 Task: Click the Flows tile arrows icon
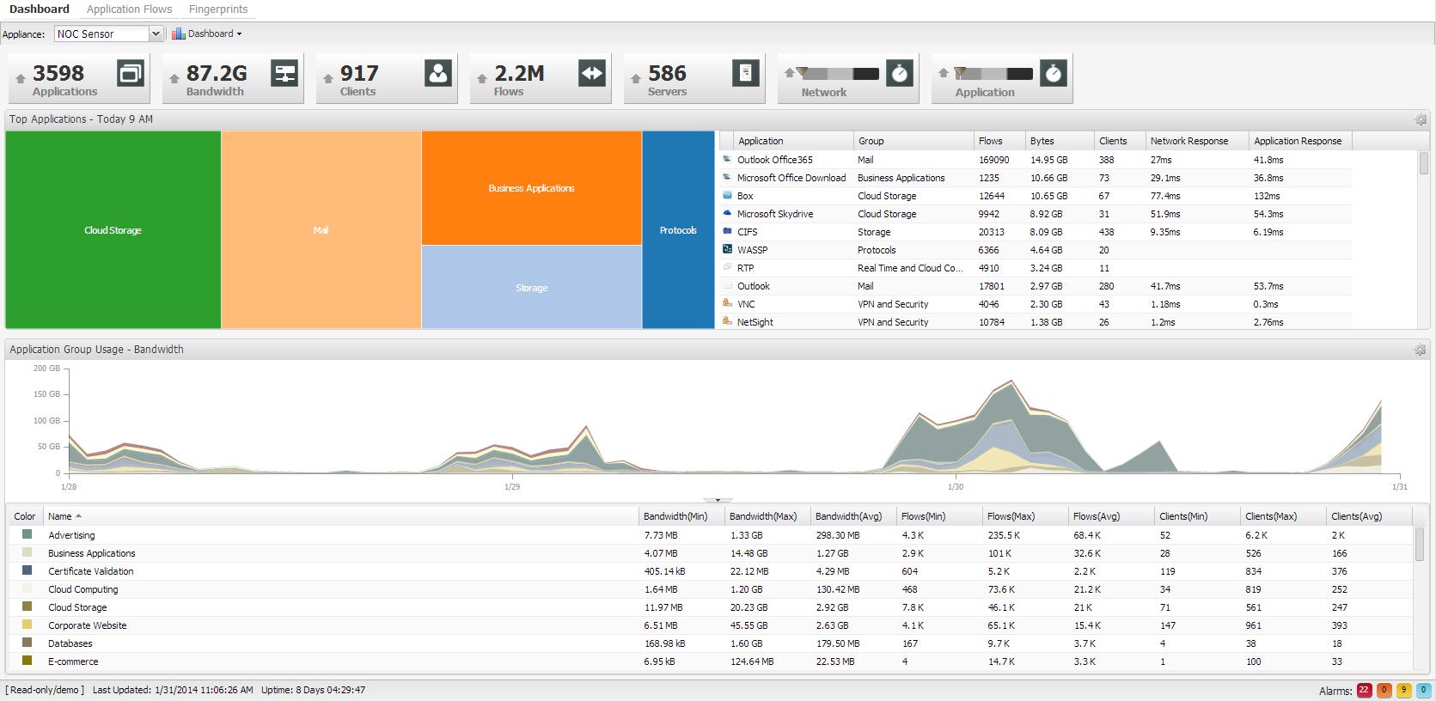tap(592, 74)
